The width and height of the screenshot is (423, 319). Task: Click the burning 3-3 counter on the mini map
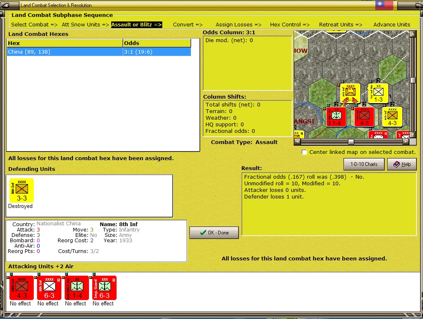pyautogui.click(x=350, y=94)
